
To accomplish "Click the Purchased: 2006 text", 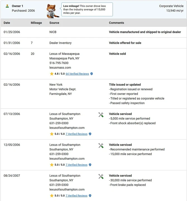I will tap(23, 11).
